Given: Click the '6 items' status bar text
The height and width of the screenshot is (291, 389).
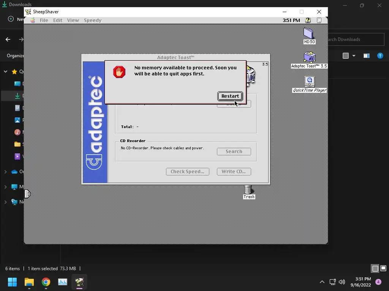Looking at the screenshot, I should (x=13, y=269).
